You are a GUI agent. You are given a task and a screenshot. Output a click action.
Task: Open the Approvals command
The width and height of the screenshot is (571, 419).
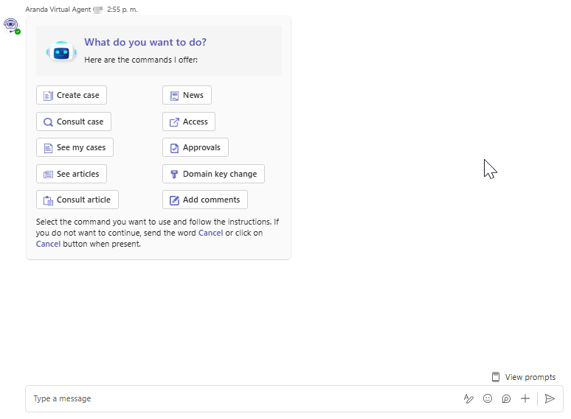click(195, 147)
